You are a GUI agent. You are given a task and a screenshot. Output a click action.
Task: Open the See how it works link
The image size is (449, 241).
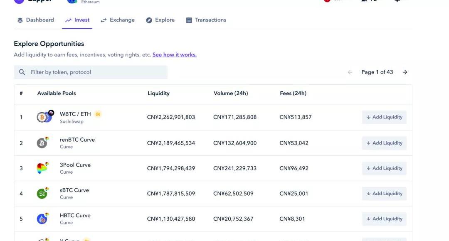point(174,55)
